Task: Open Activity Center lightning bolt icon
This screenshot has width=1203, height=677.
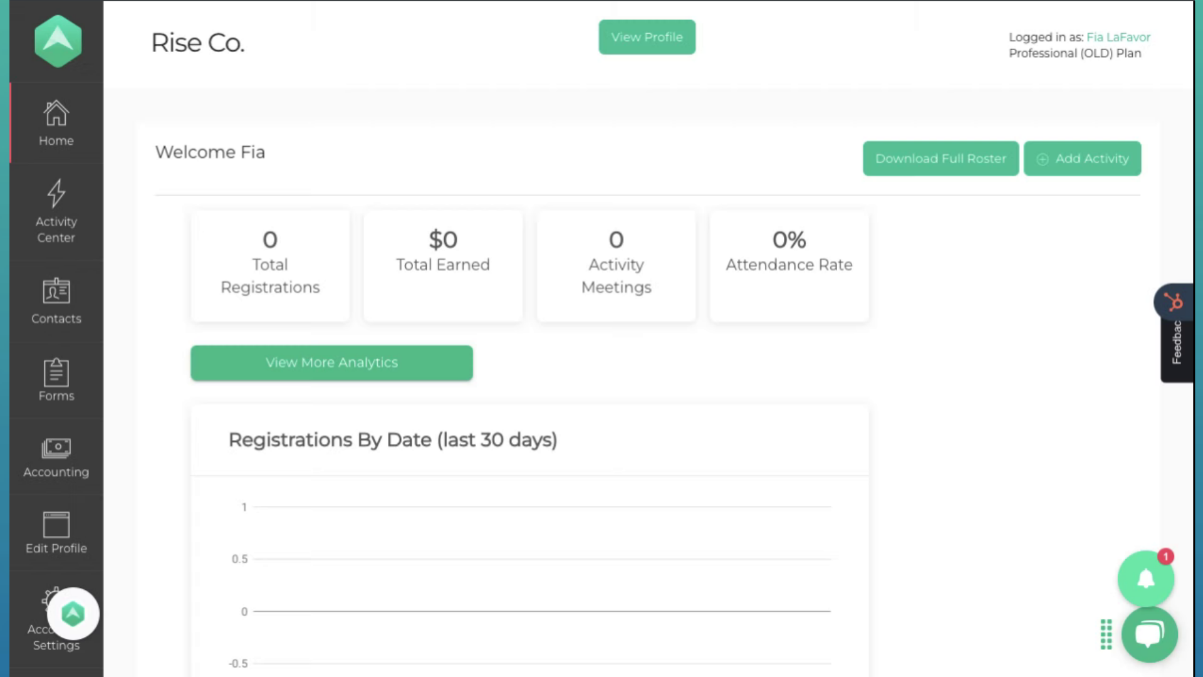Action: click(56, 193)
